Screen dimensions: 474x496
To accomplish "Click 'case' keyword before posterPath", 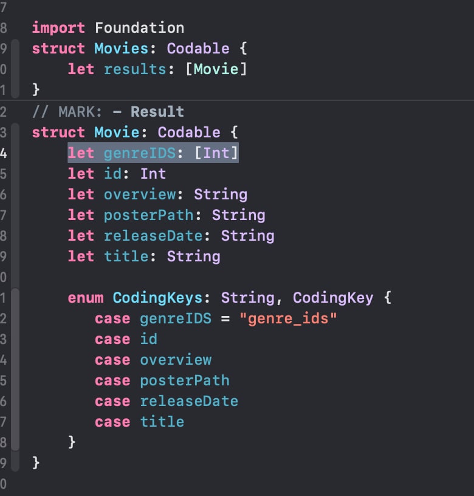I will (x=112, y=381).
